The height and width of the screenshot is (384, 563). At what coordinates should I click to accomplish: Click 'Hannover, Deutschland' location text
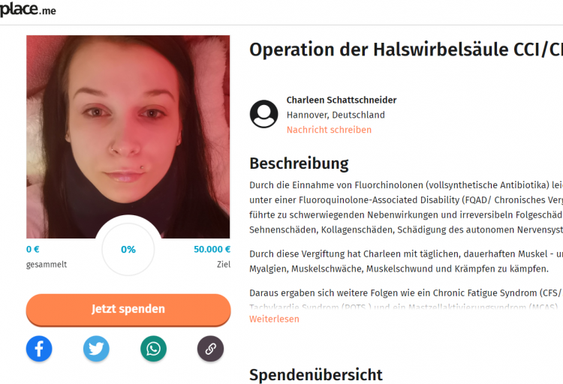[x=336, y=115]
